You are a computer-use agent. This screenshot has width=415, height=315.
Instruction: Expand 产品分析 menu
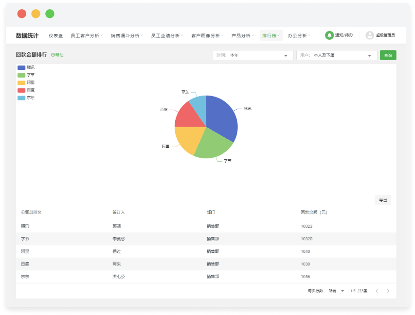pyautogui.click(x=242, y=35)
